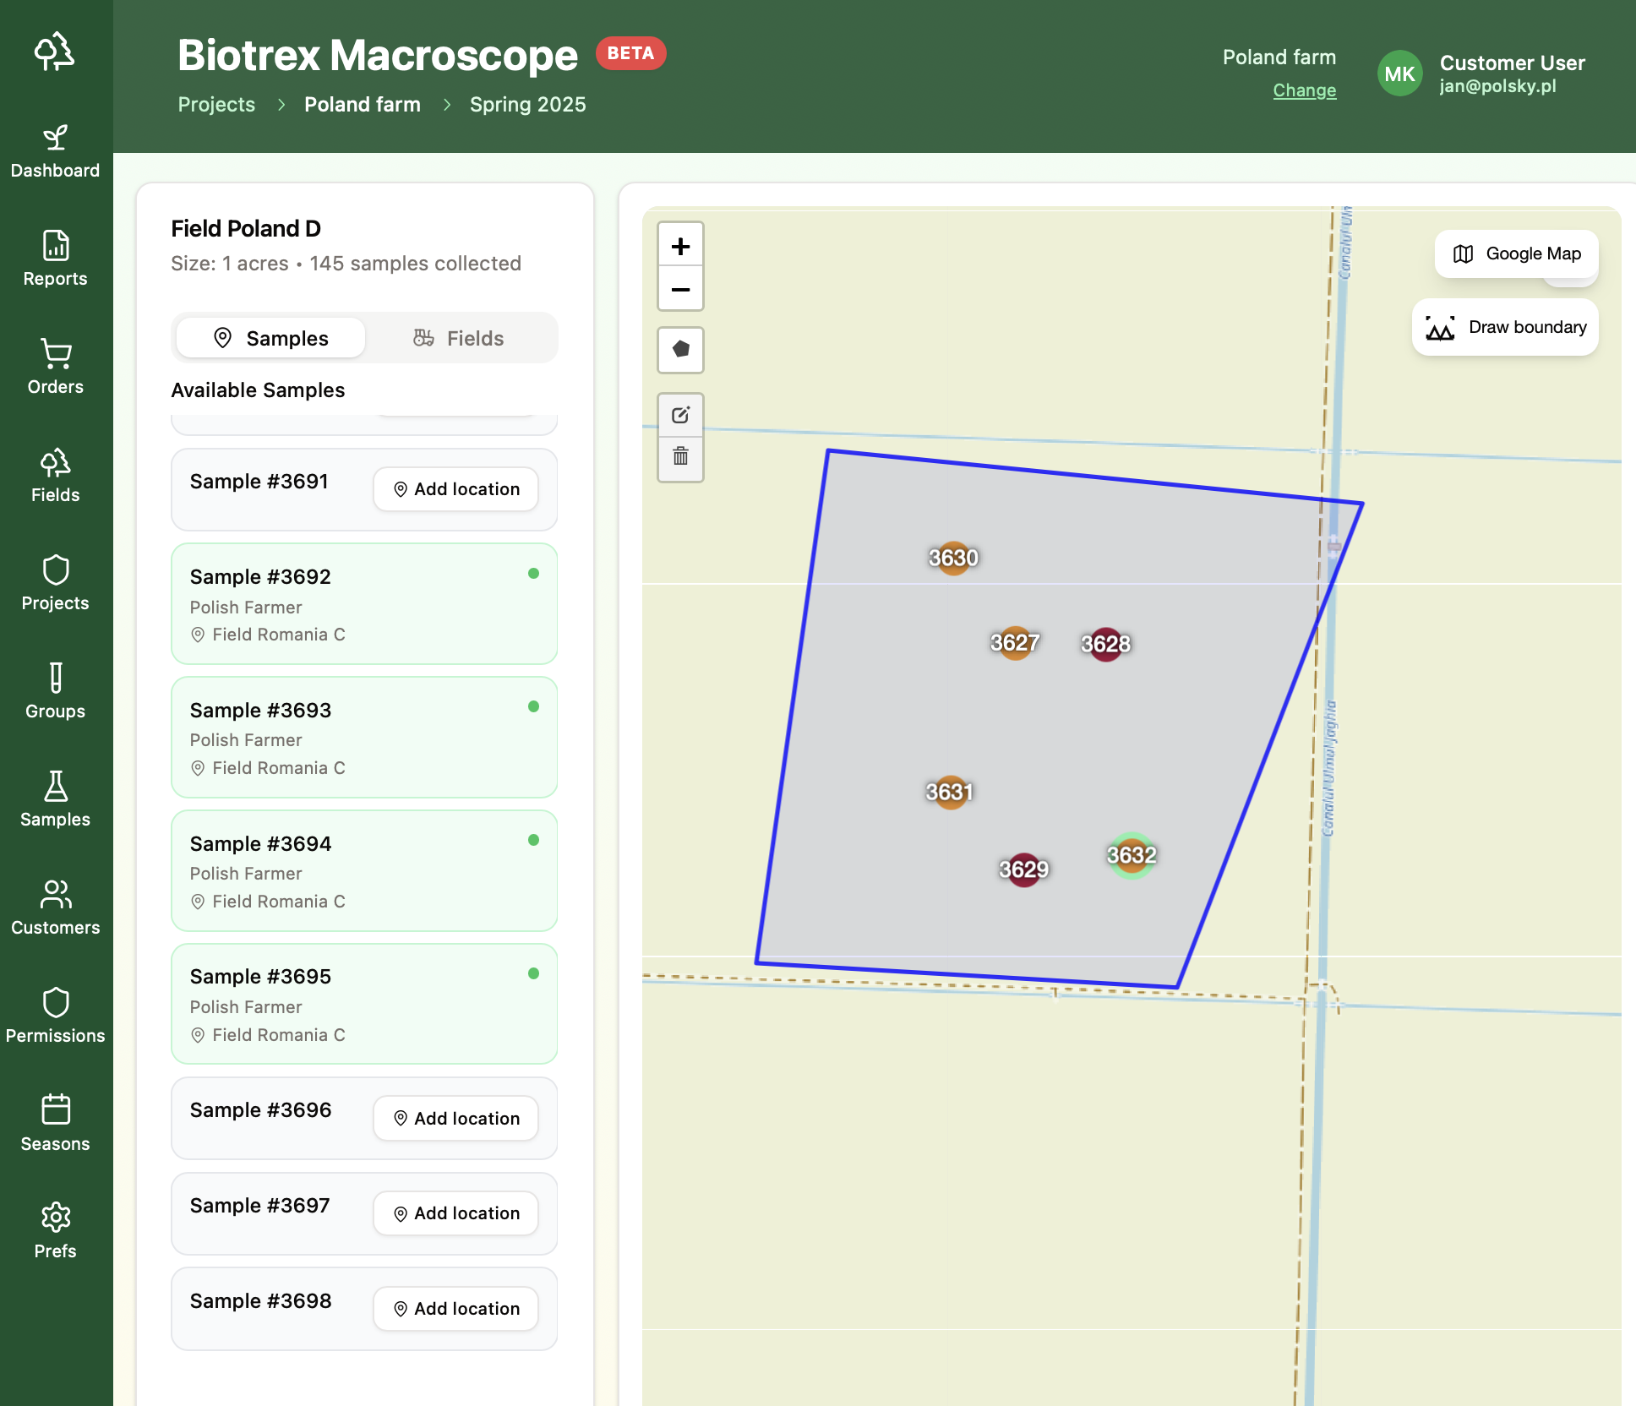Image resolution: width=1636 pixels, height=1406 pixels.
Task: Open Customers in the sidebar
Action: pos(56,908)
